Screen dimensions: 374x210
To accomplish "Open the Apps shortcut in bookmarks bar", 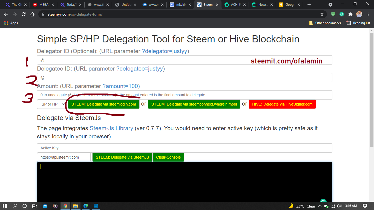I will [x=11, y=23].
